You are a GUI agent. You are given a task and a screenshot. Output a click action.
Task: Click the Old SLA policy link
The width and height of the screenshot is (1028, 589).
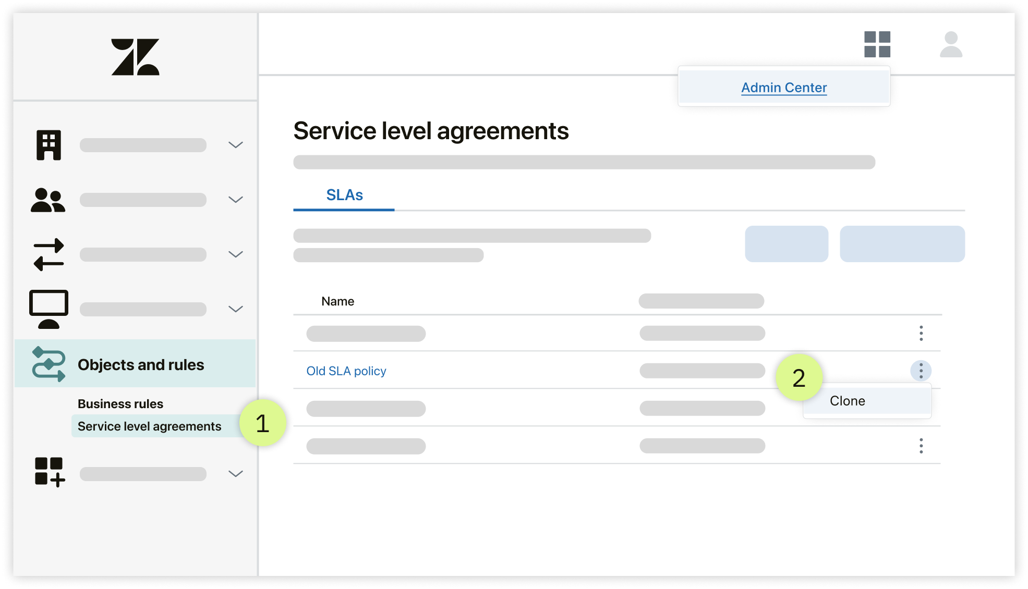pos(346,370)
